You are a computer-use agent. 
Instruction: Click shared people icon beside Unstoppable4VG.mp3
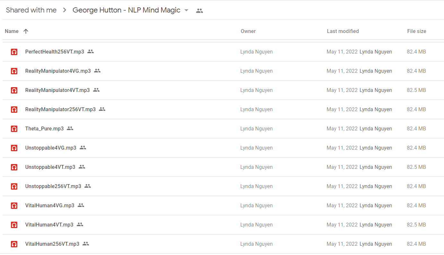point(83,148)
